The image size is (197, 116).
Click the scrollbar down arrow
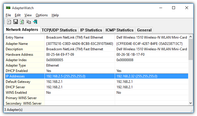click(191, 103)
